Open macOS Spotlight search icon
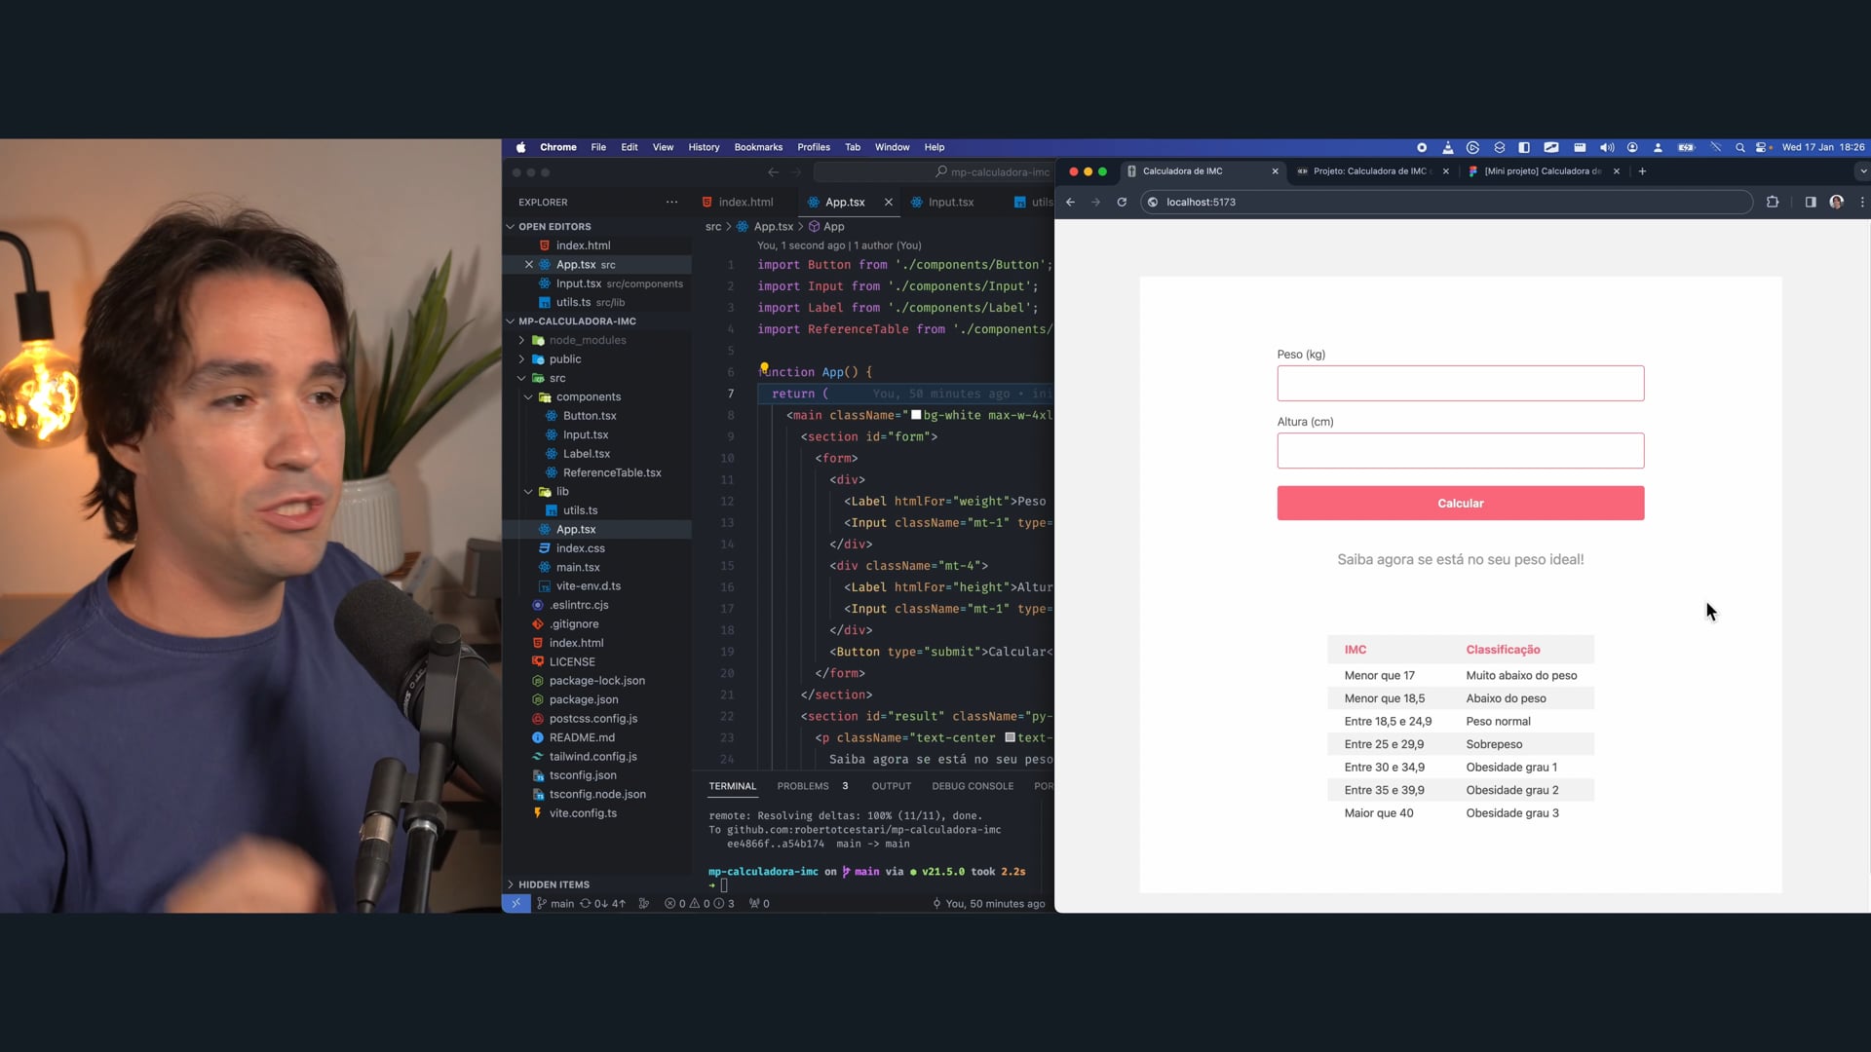Viewport: 1871px width, 1052px height. point(1739,148)
